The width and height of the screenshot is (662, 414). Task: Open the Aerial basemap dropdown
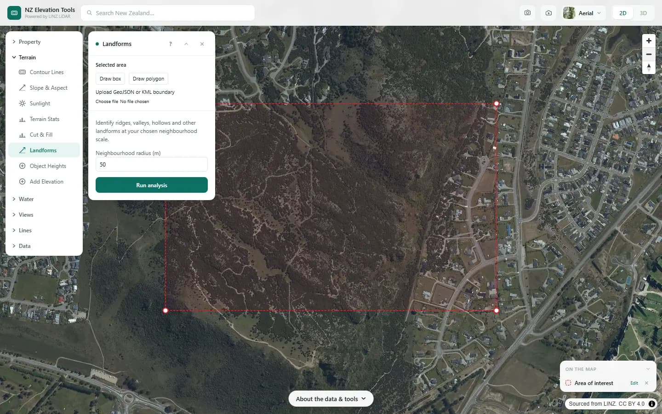(x=584, y=13)
